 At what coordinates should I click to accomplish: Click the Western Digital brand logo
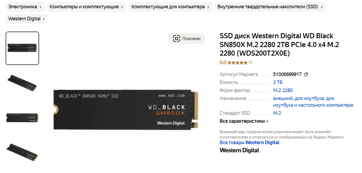[x=240, y=150]
